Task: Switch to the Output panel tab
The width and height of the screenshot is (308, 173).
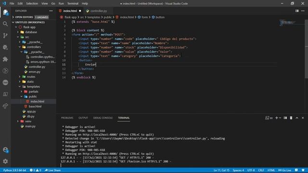Action: pos(83,118)
